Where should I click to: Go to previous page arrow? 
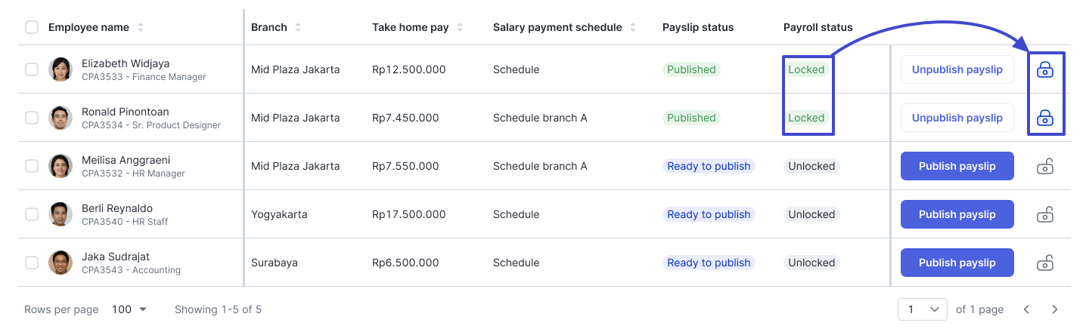[1026, 309]
